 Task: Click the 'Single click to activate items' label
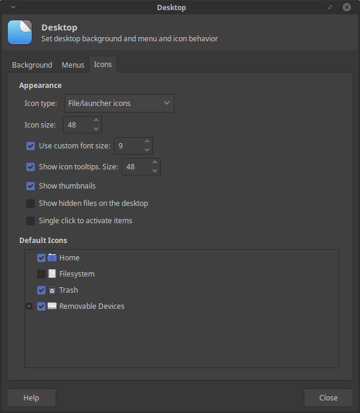86,221
